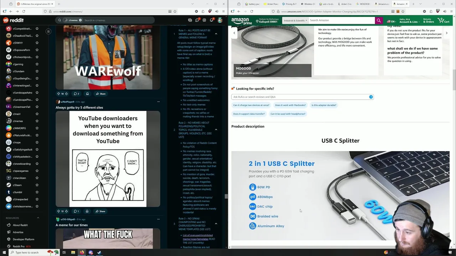This screenshot has height=256, width=456.
Task: Collapse Rule 1 in r/memes rules
Action: pos(216,34)
